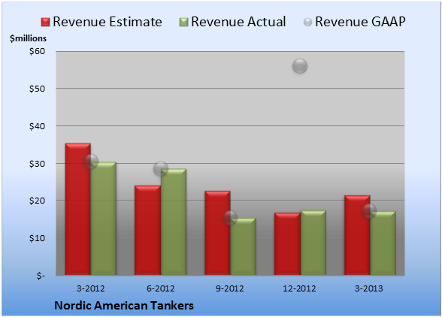Select the red estimate bar for 12-2012

pyautogui.click(x=287, y=243)
